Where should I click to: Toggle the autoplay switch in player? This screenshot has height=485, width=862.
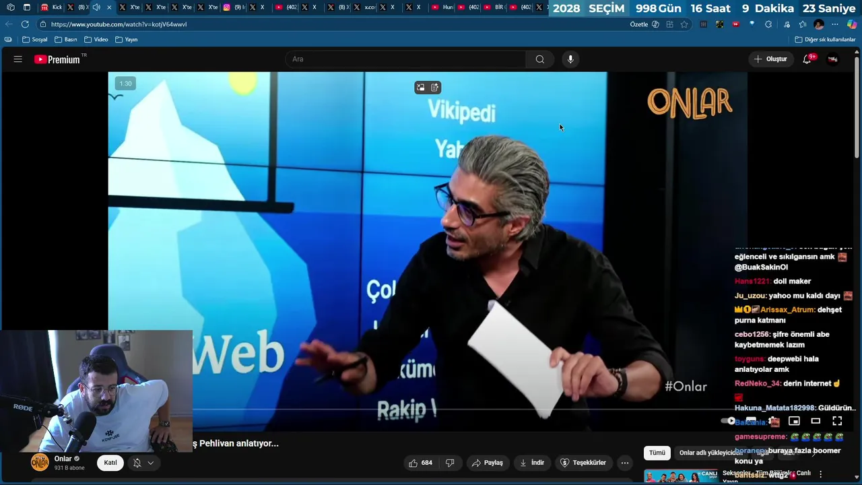[729, 421]
